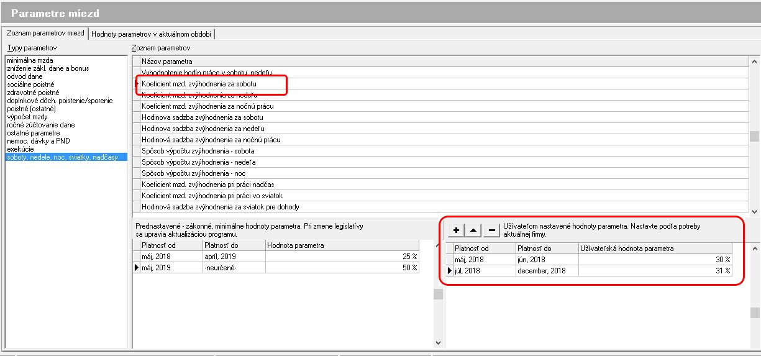Select Koeficient mzd. zvýhodnenia pri práci vo sviatok
Image resolution: width=761 pixels, height=356 pixels.
point(444,196)
